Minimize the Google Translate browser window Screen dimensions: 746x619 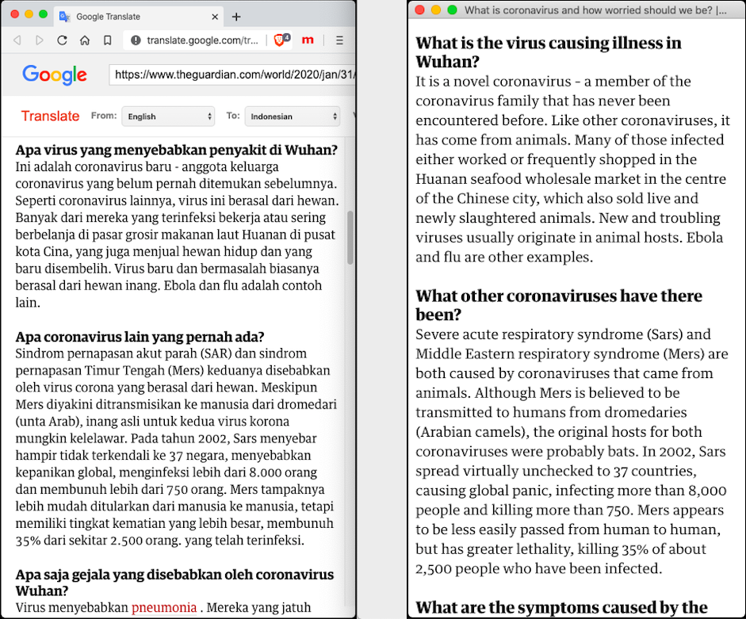[29, 14]
